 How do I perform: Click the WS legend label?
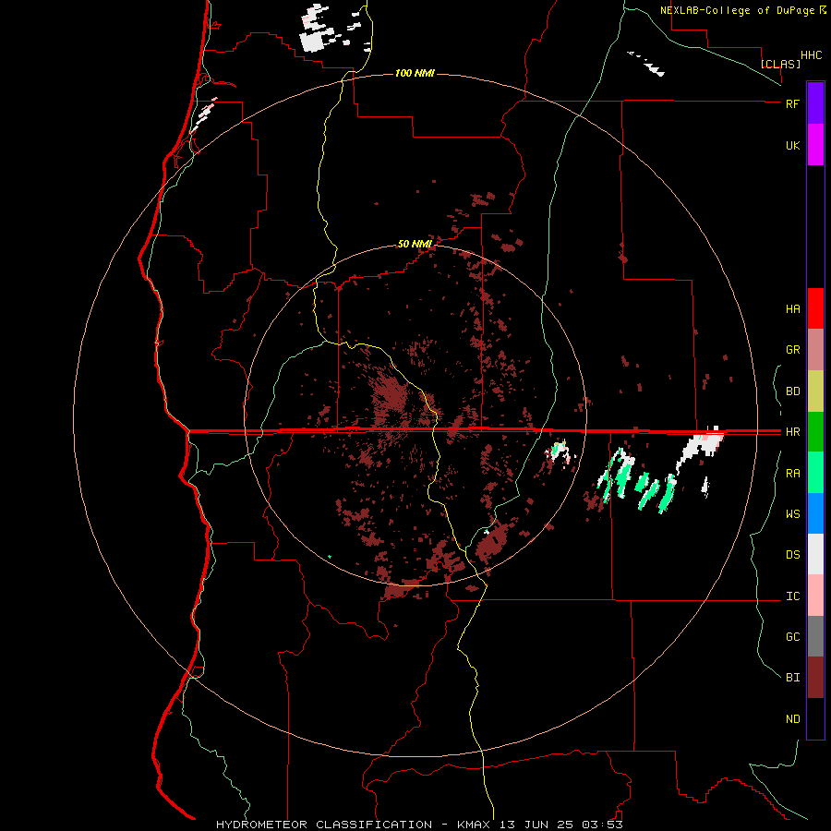(792, 514)
